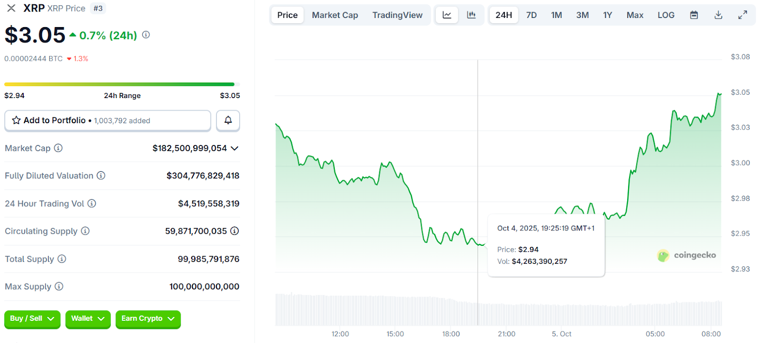Click the line chart view icon
This screenshot has width=773, height=343.
pyautogui.click(x=447, y=15)
